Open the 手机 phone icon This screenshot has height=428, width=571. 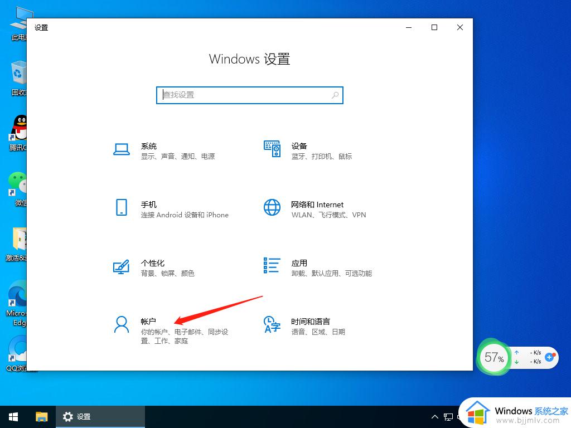(121, 207)
